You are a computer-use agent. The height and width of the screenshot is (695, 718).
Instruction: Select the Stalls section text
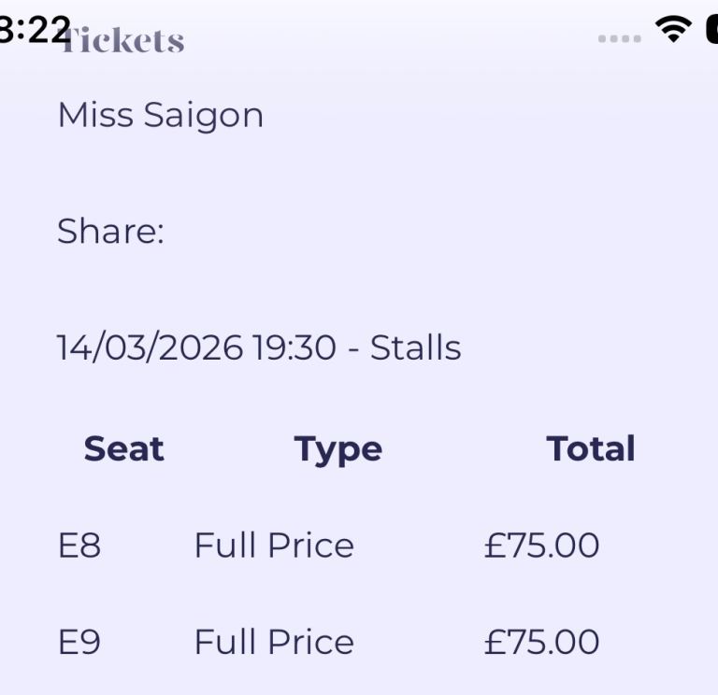(x=415, y=347)
